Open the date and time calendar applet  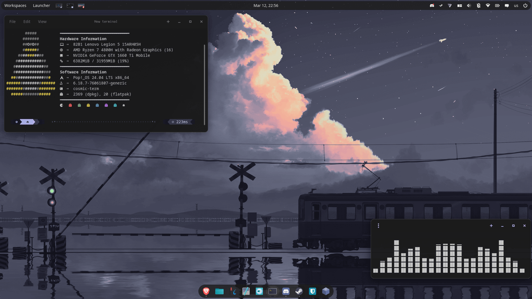[x=266, y=6]
